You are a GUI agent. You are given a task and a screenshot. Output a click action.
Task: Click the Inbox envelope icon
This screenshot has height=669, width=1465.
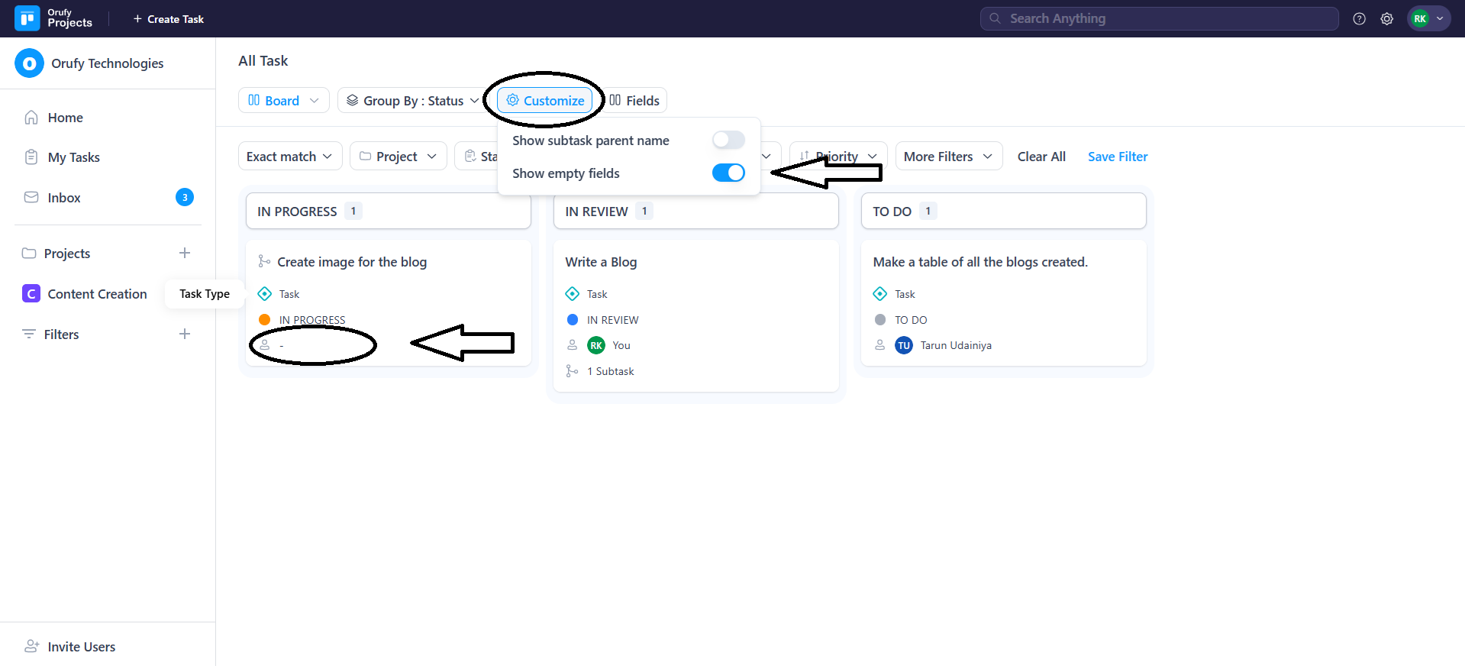tap(31, 198)
